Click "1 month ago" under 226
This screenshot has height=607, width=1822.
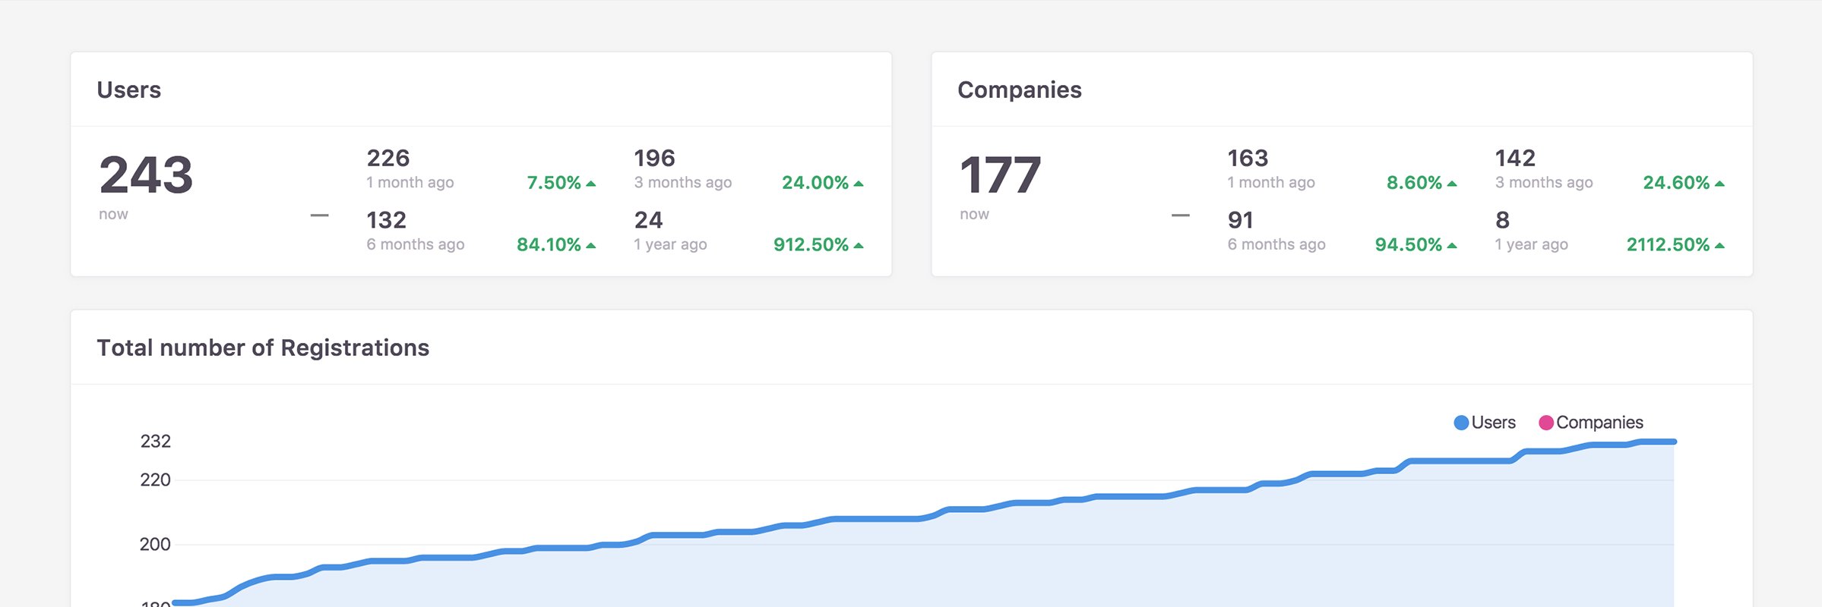click(x=410, y=183)
